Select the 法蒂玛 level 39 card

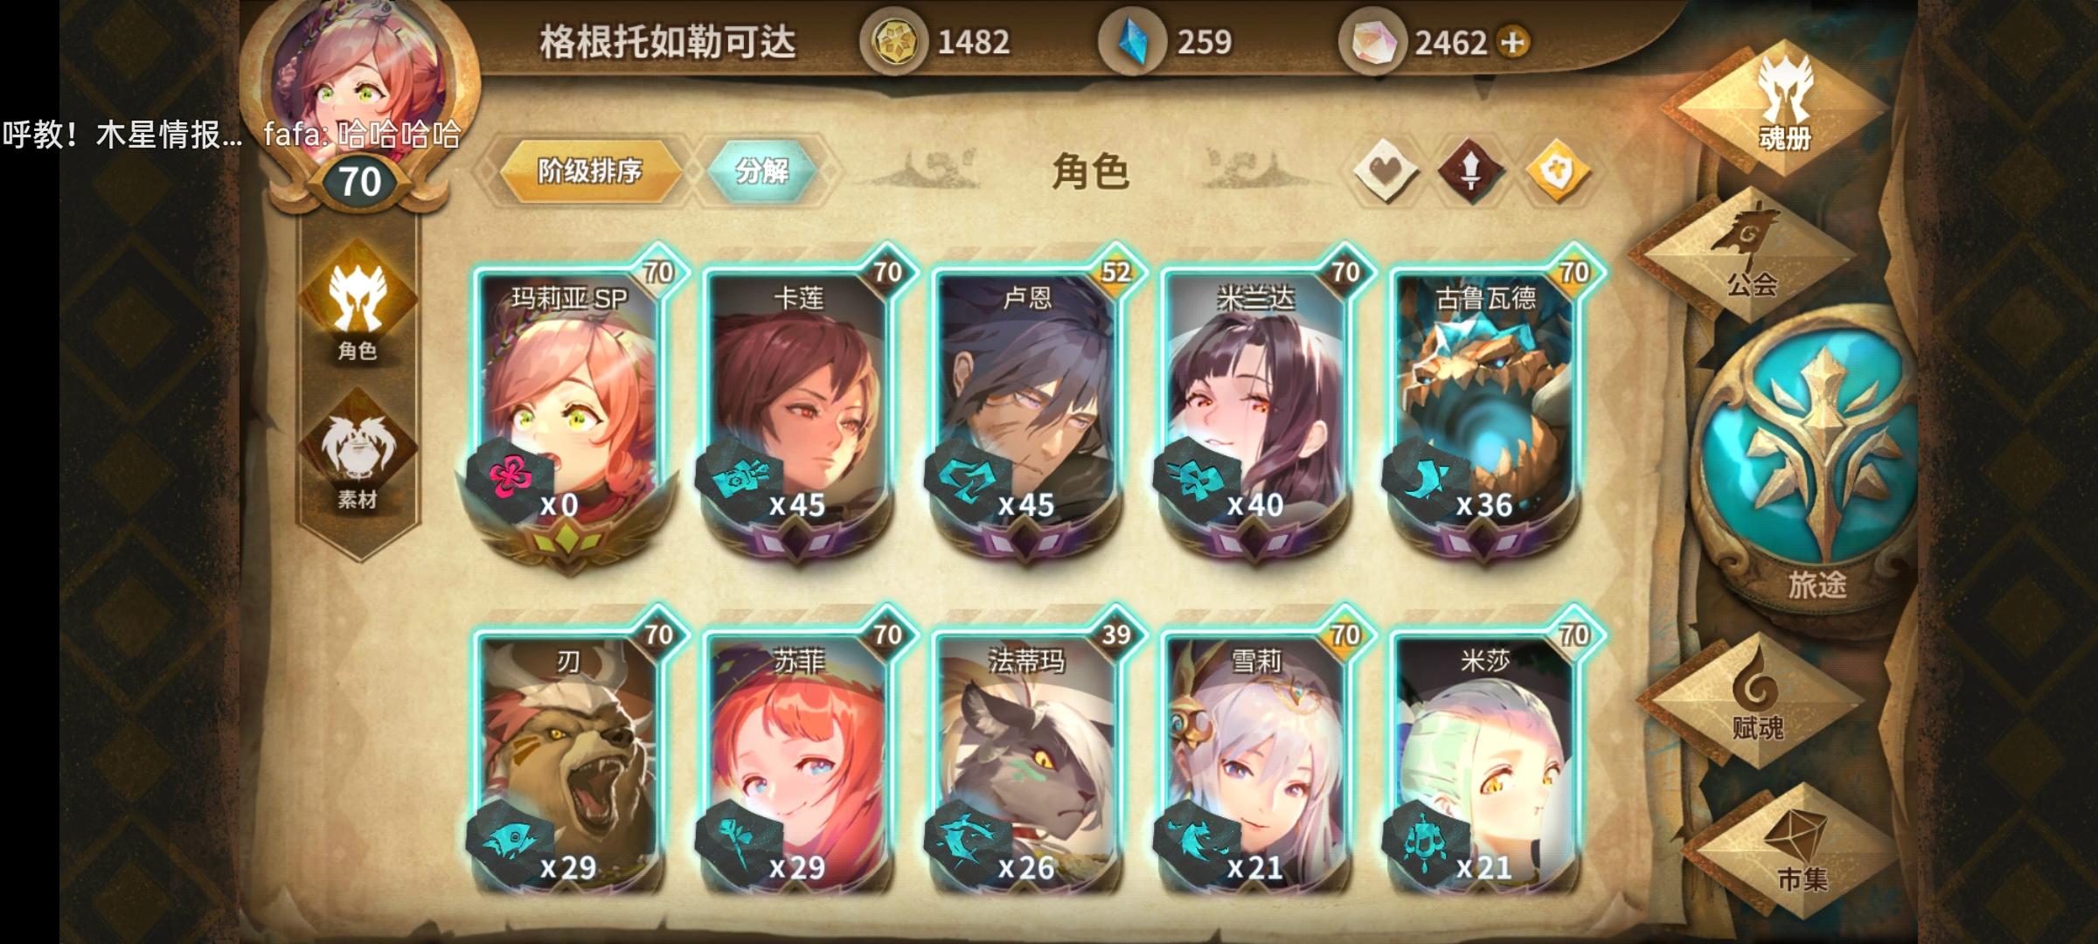click(x=1028, y=752)
